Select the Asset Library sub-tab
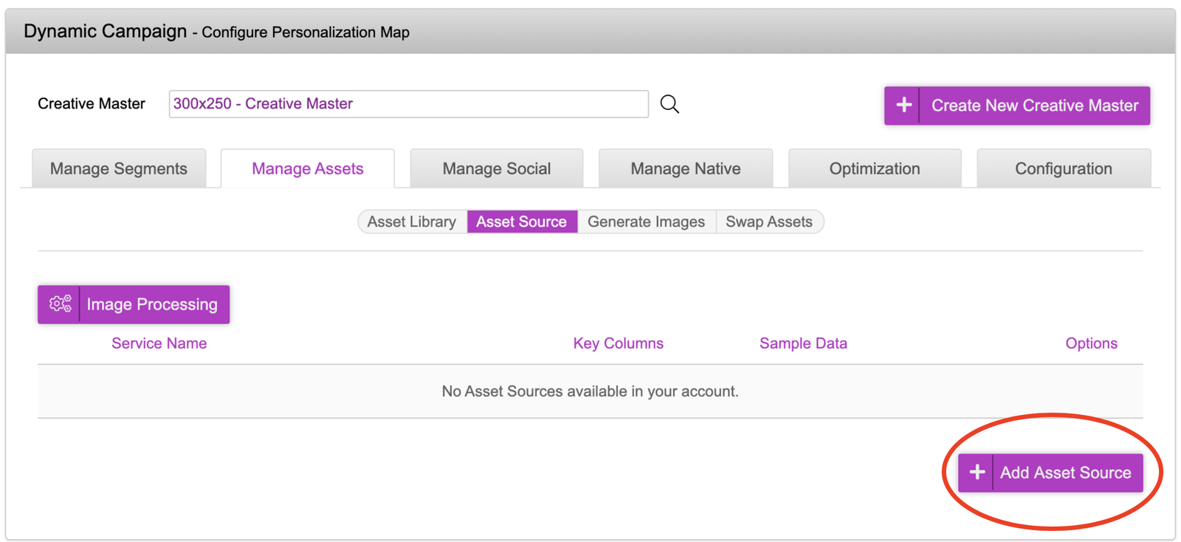 pyautogui.click(x=412, y=222)
